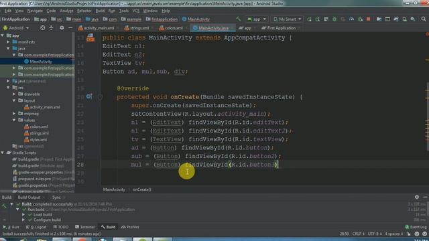Click the Search Everywhere magnifier icon
The width and height of the screenshot is (429, 241).
tap(424, 19)
